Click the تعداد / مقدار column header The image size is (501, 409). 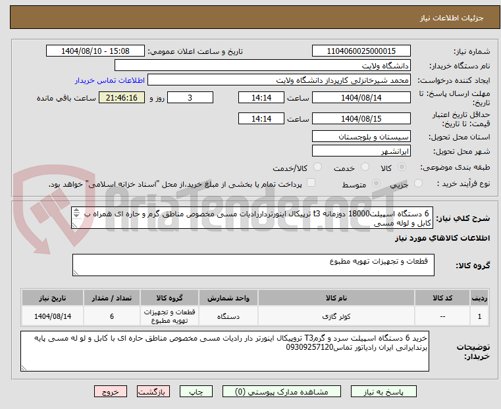(x=111, y=298)
